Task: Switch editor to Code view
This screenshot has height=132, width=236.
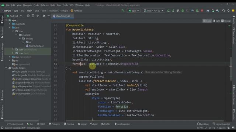Action: 207,21
